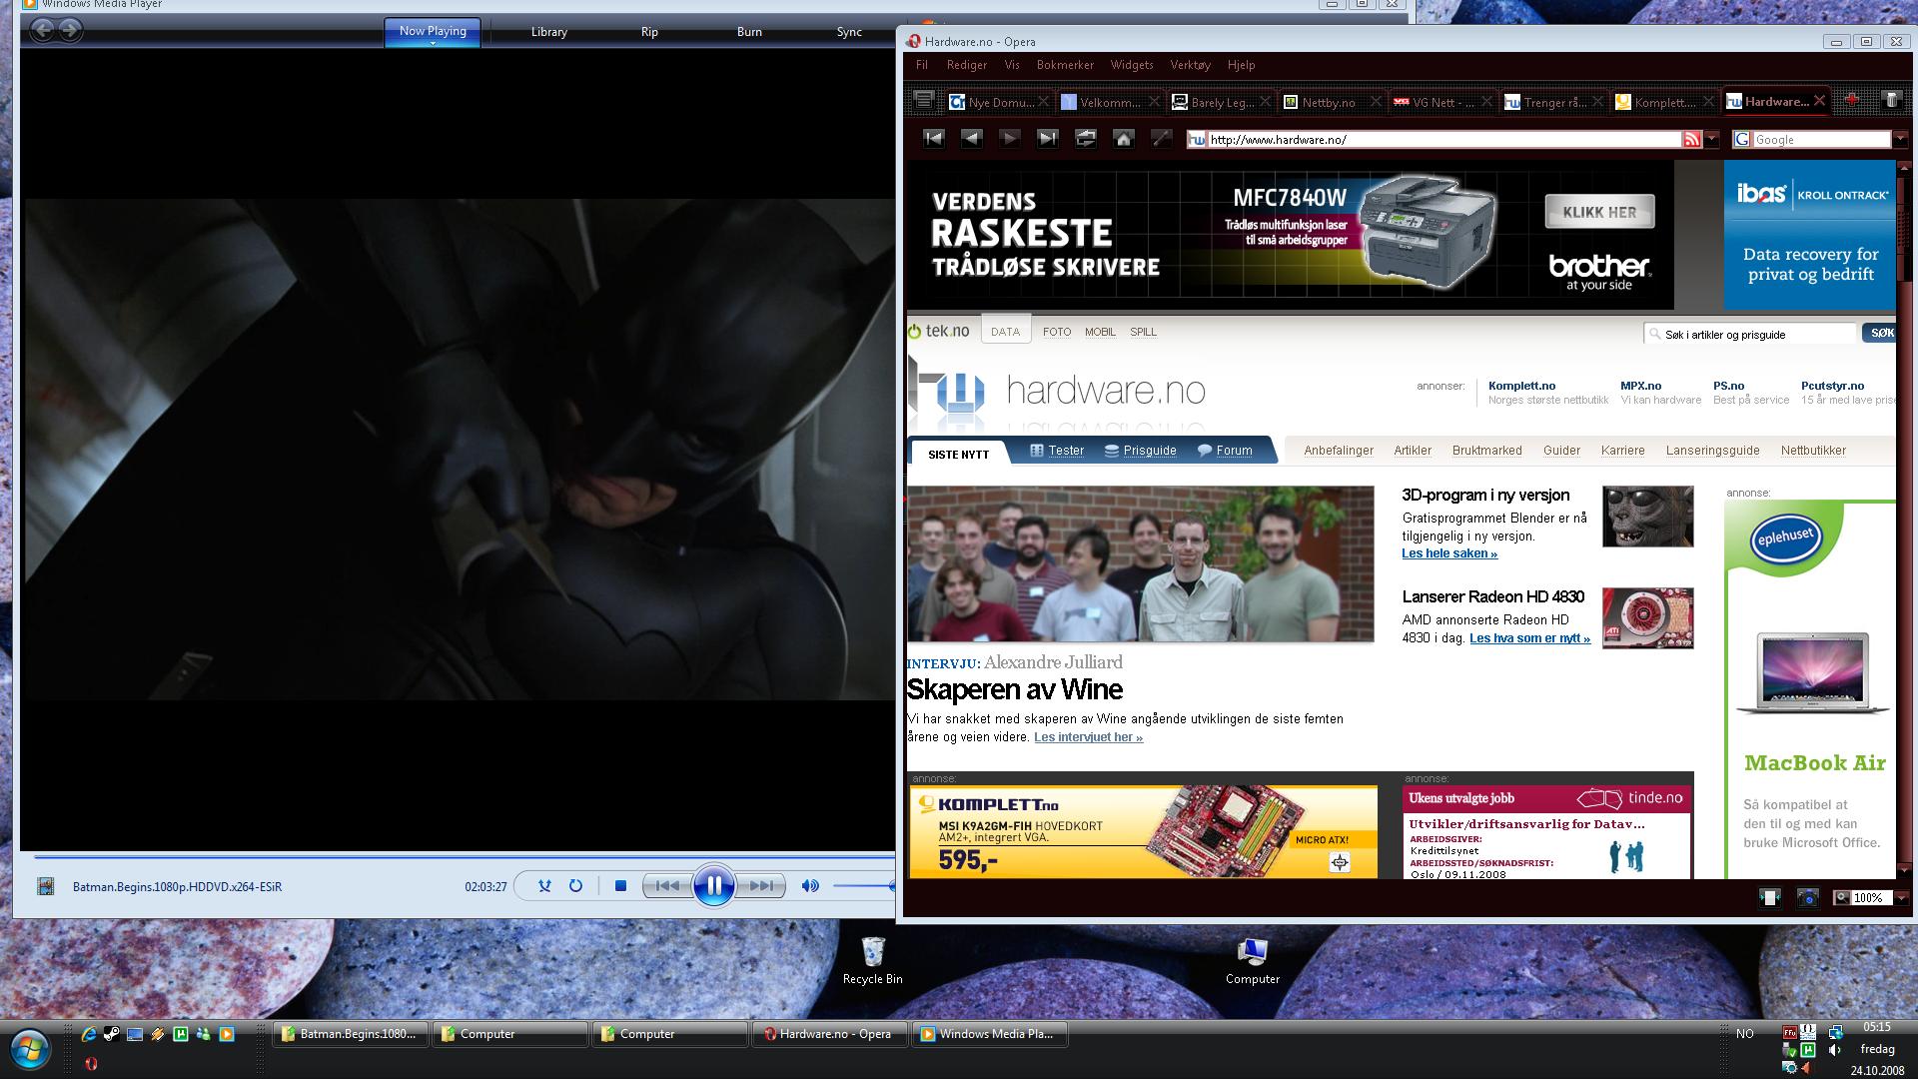Open the address bar history dropdown

click(x=1712, y=140)
